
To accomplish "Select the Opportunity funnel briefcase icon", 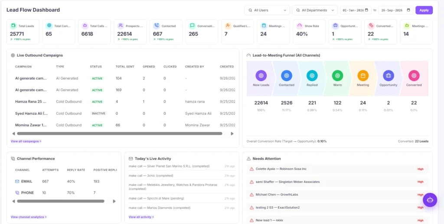I will point(388,76).
